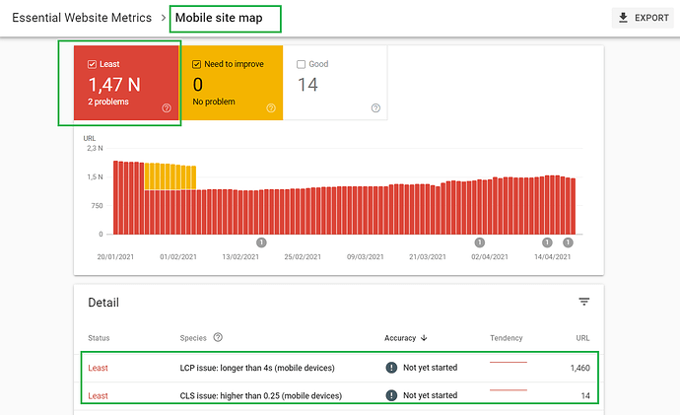The height and width of the screenshot is (415, 680).
Task: Click help icon next to Species header
Action: pos(218,337)
